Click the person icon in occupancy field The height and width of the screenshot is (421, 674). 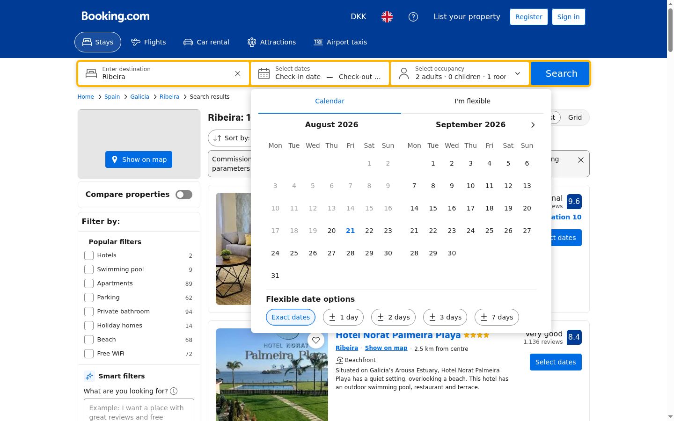click(x=404, y=73)
